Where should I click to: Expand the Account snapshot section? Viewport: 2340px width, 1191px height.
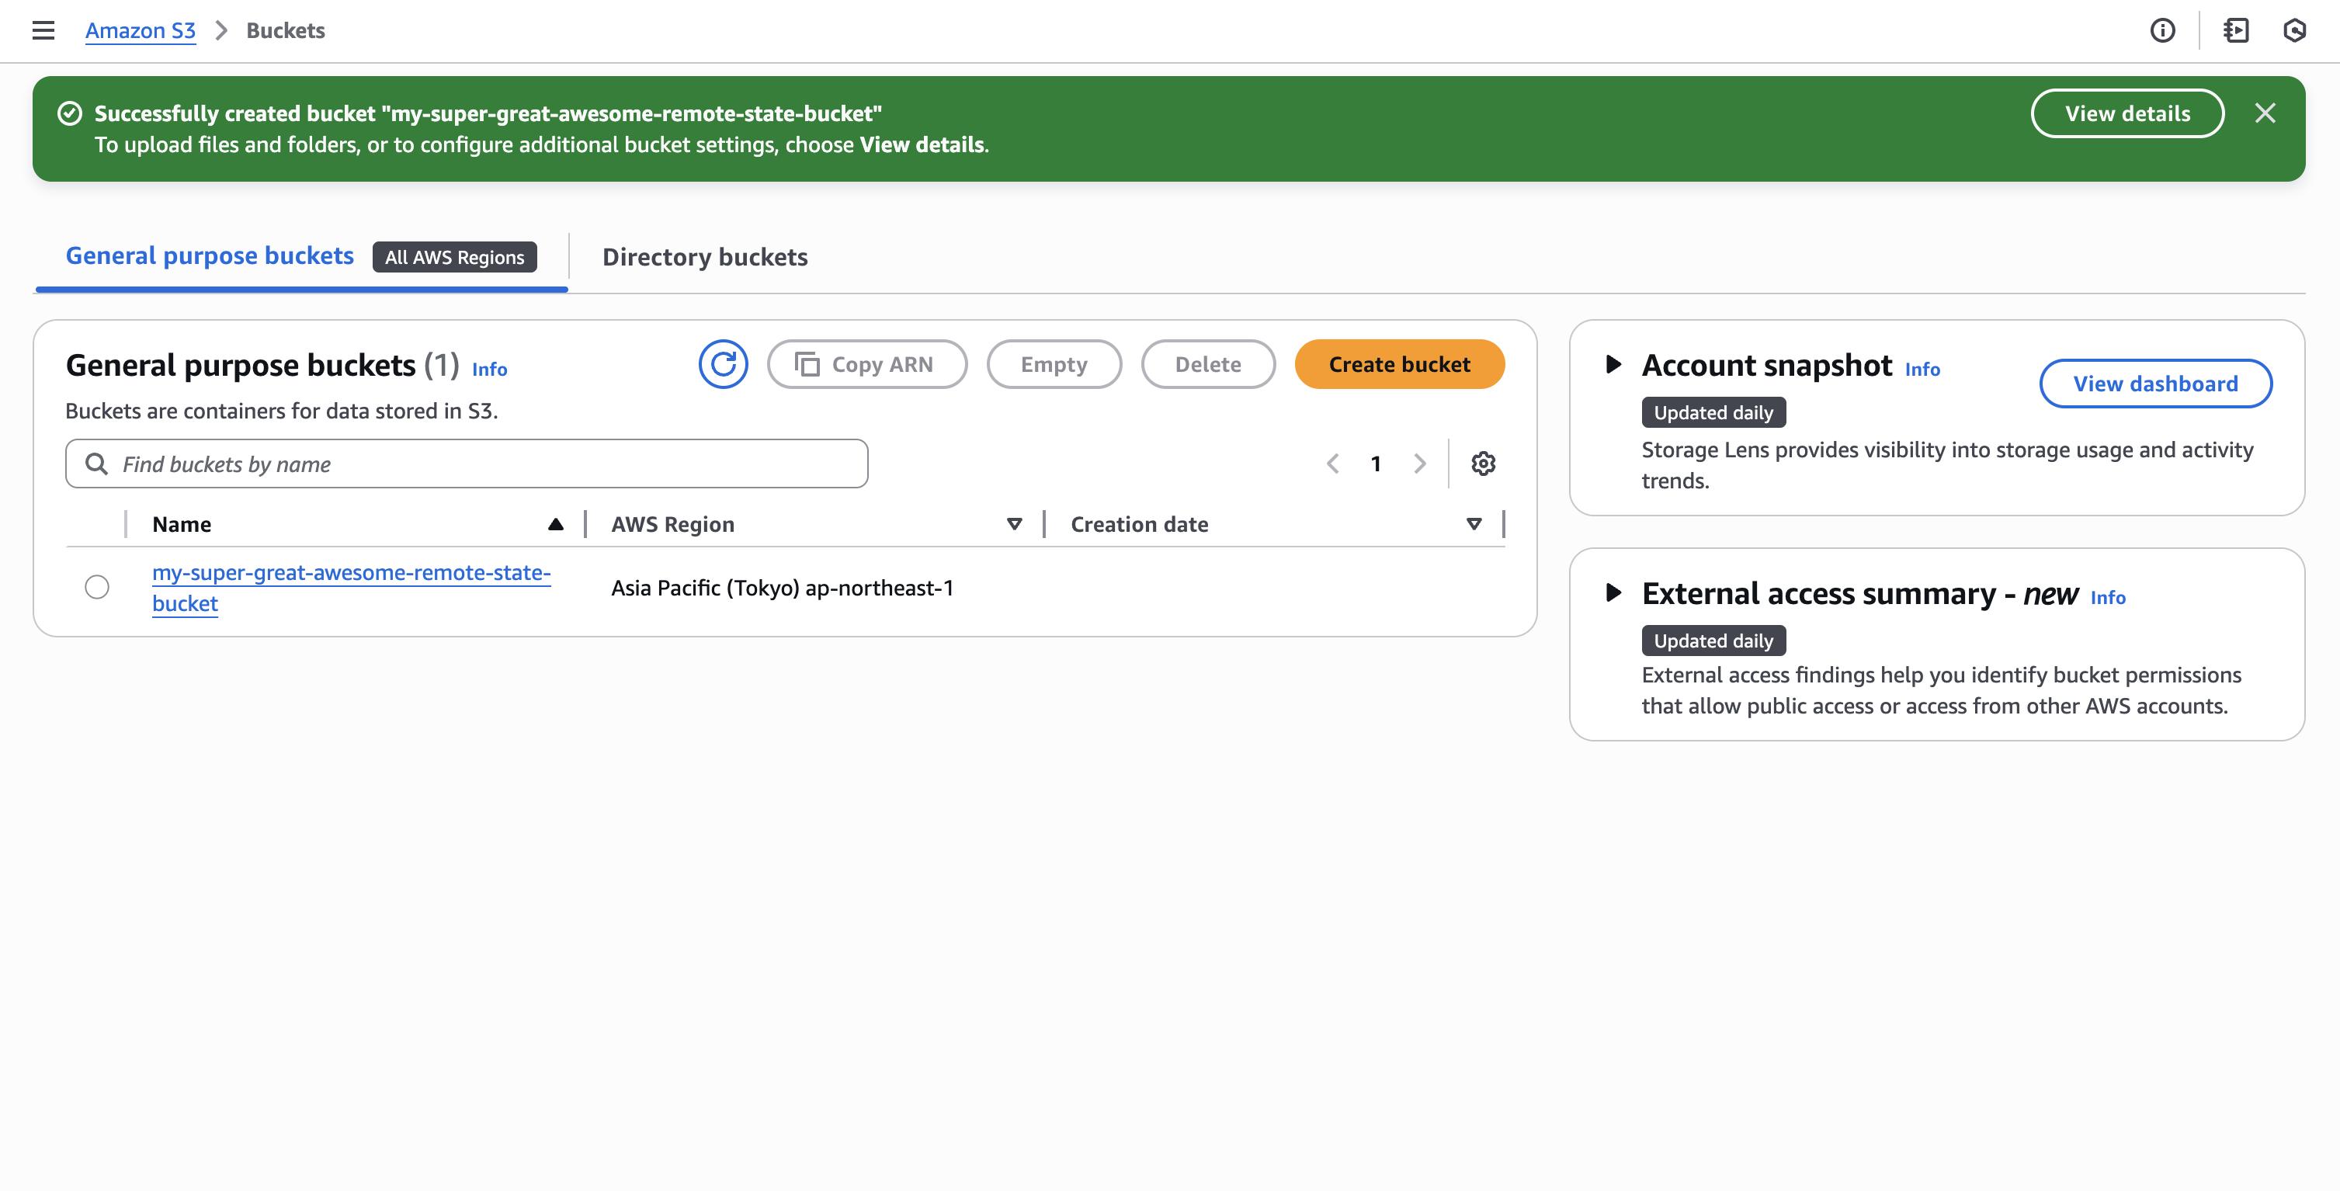point(1613,364)
